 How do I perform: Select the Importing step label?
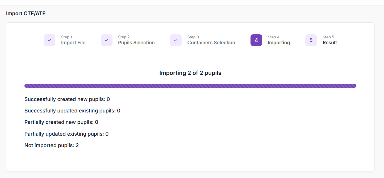[x=279, y=43]
